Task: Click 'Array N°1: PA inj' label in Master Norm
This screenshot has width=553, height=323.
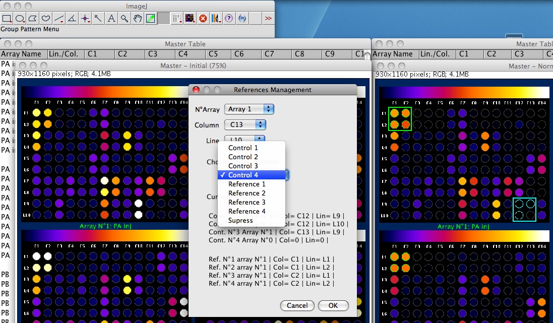Action: pos(463,226)
